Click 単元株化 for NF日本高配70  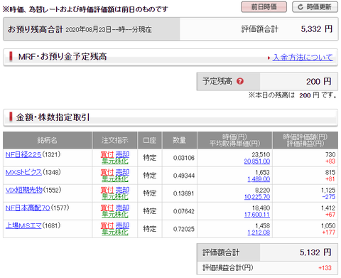point(115,215)
